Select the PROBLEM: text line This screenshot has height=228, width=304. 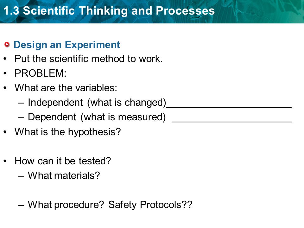[41, 73]
